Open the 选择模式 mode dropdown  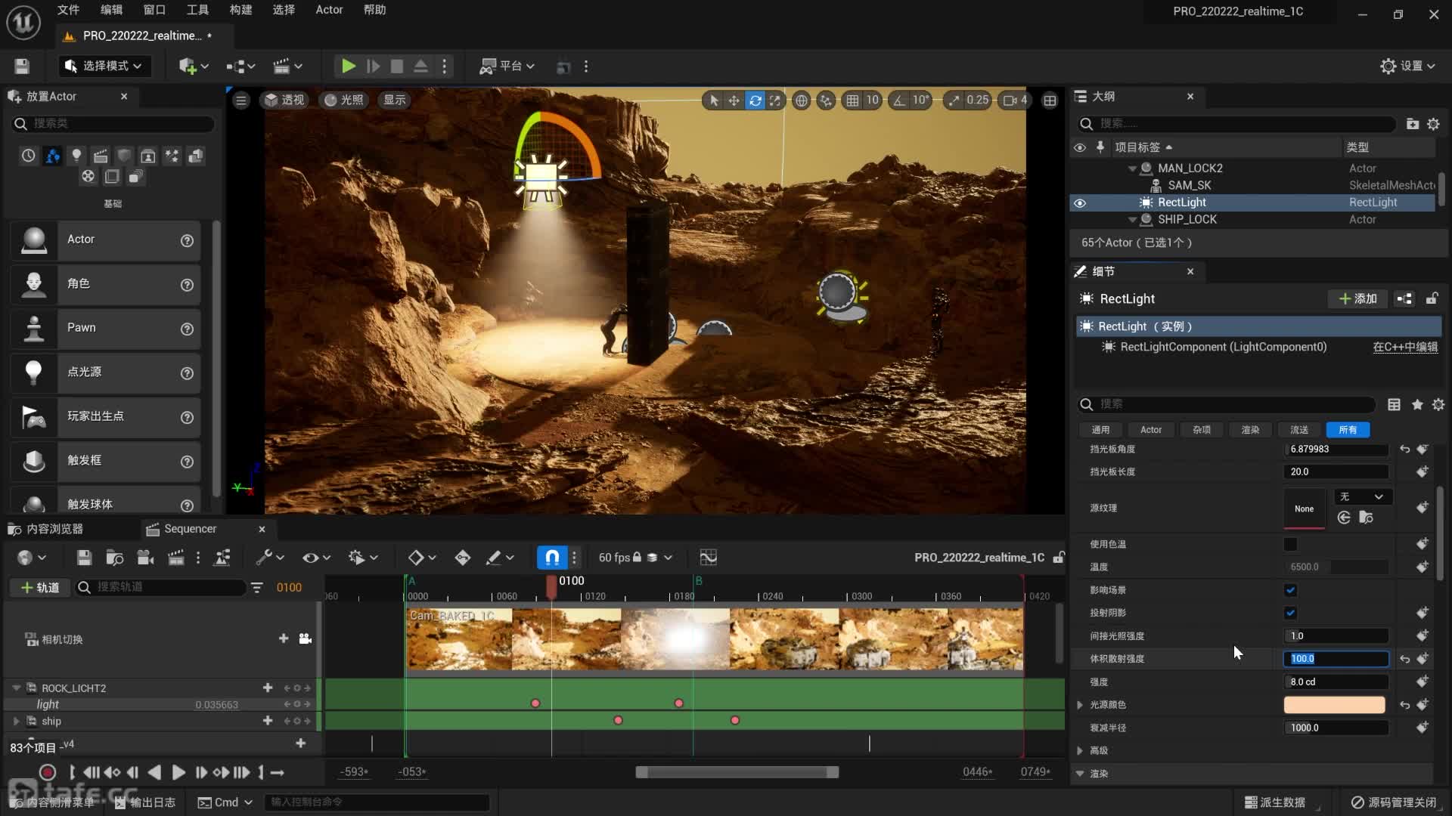tap(104, 66)
